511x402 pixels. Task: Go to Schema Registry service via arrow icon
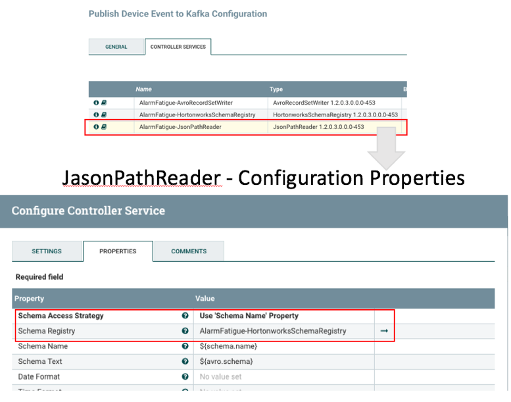384,331
